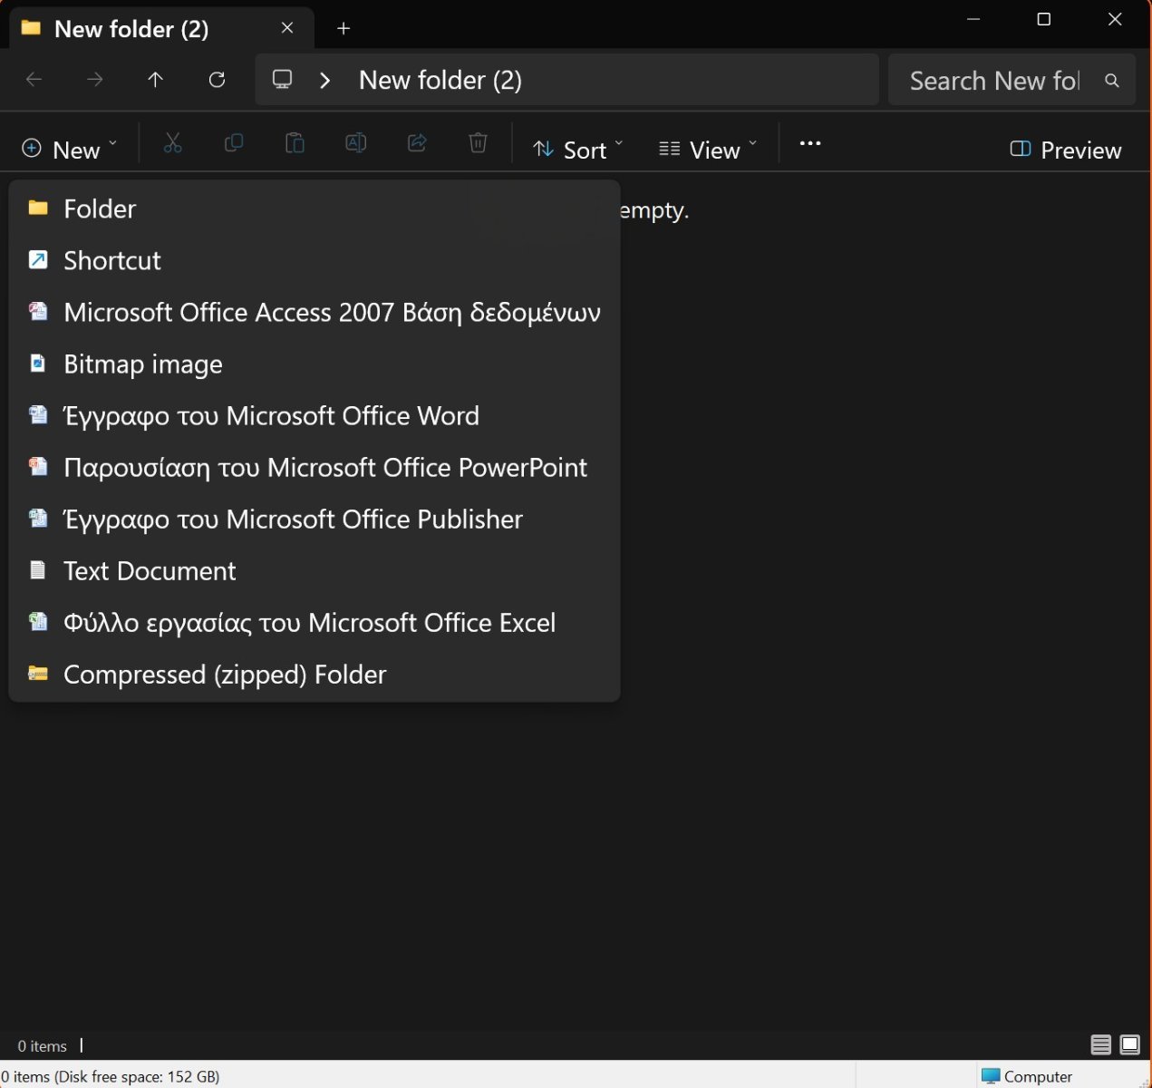The image size is (1152, 1088).
Task: Create a new Text Document
Action: (x=315, y=570)
